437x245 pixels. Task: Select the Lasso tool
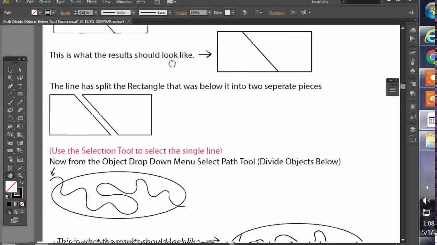point(20,78)
